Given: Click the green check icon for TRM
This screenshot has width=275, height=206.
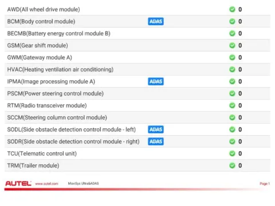Looking at the screenshot, I should pyautogui.click(x=232, y=165).
